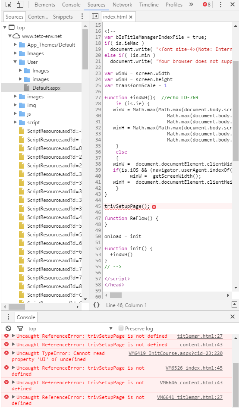Open the Sources sidebar three-dot menu
239x408 pixels.
coord(82,16)
